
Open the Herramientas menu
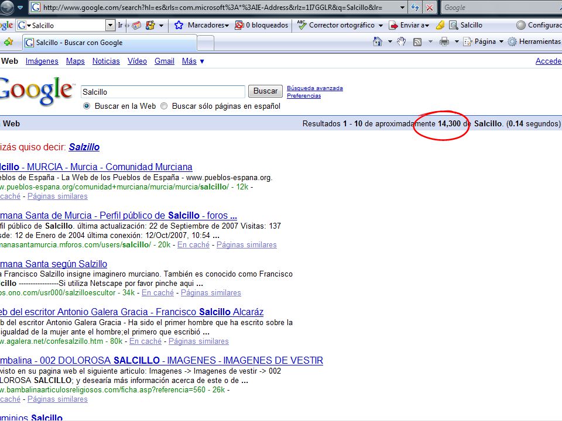pyautogui.click(x=534, y=42)
